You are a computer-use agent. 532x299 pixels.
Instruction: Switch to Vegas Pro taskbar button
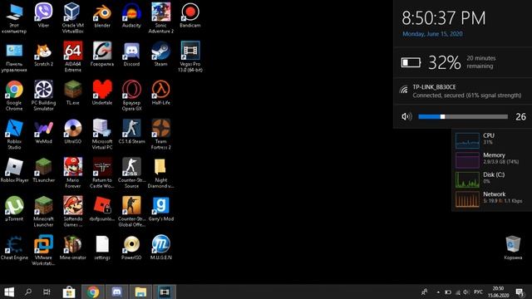tap(165, 292)
